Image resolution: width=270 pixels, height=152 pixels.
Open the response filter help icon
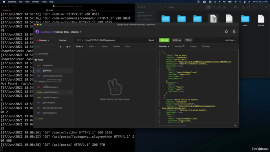point(235,126)
